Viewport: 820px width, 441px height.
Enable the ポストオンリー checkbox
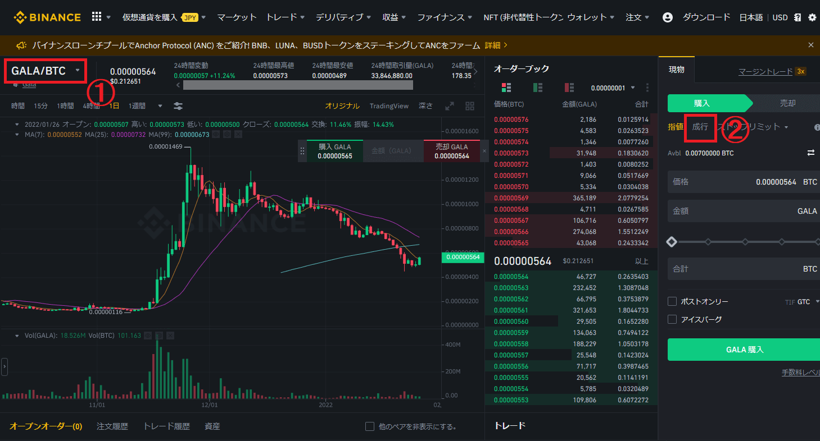pos(672,302)
